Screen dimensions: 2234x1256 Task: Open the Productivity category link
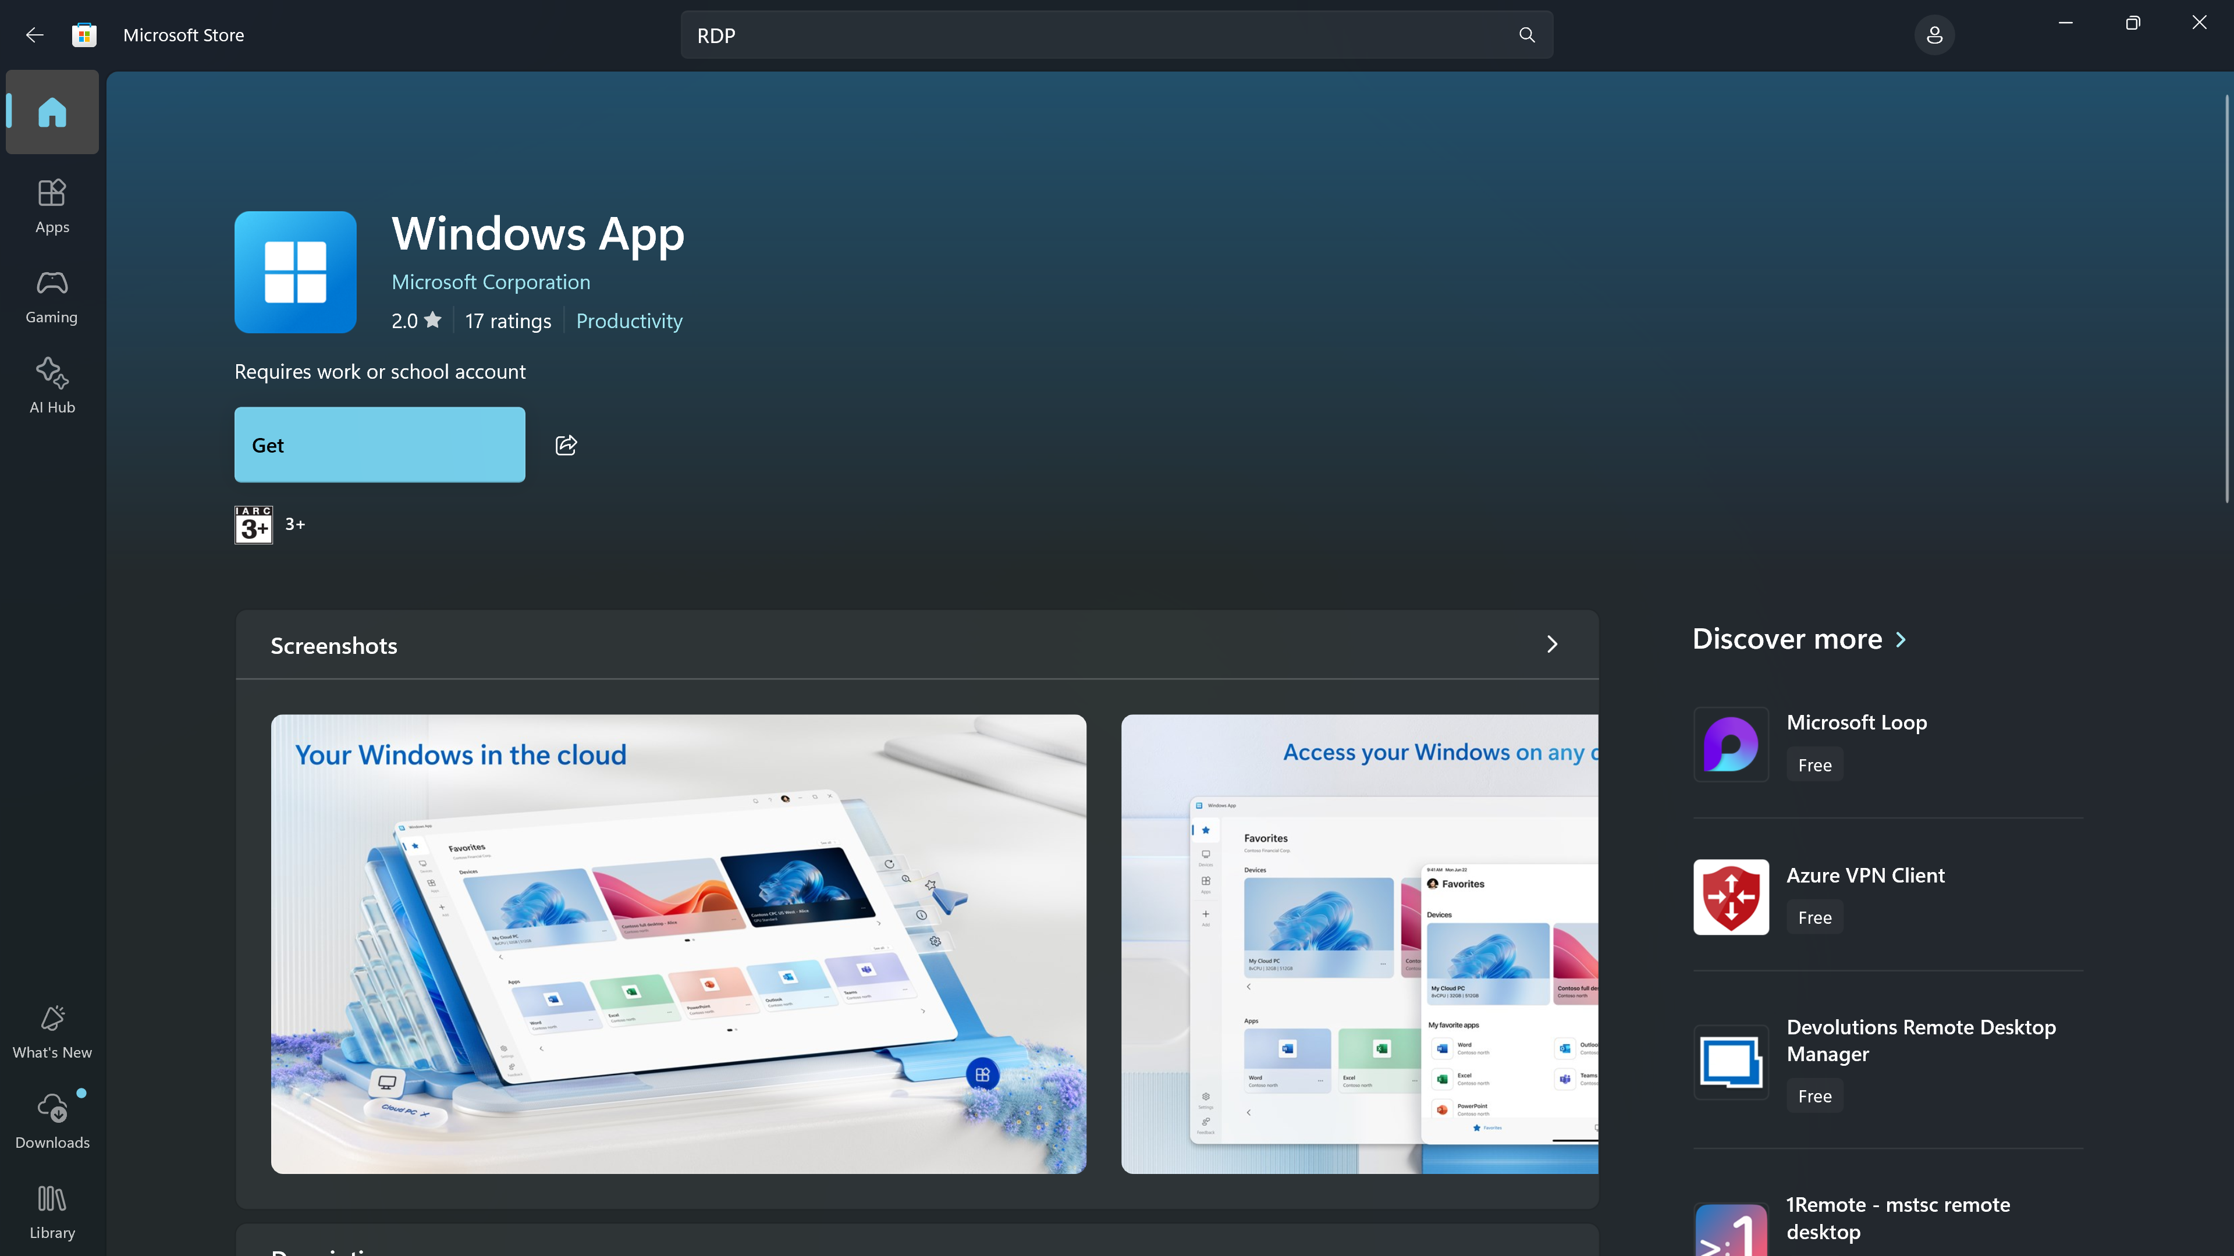[628, 321]
